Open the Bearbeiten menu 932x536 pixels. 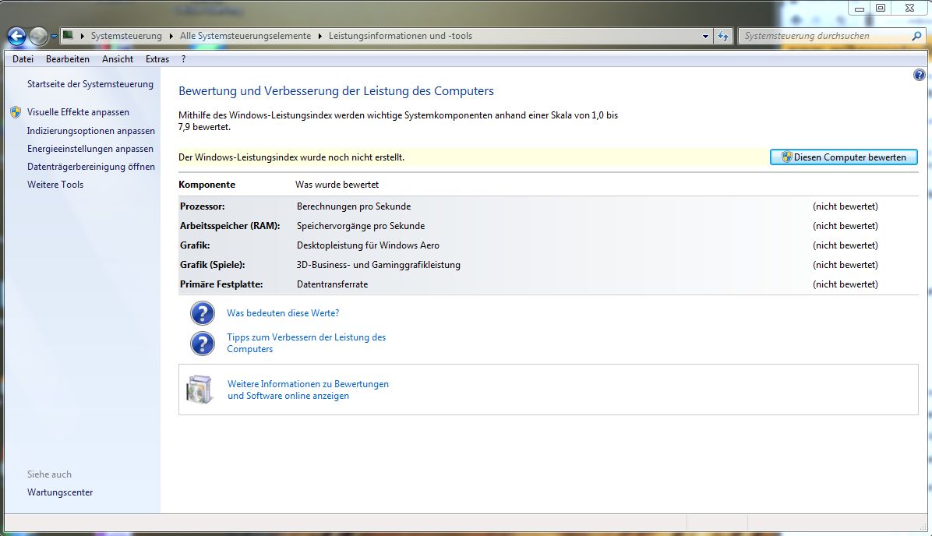tap(68, 59)
